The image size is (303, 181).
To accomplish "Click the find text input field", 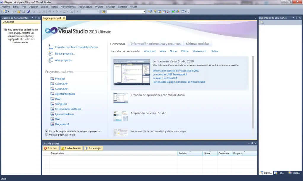I will pyautogui.click(x=125, y=12).
